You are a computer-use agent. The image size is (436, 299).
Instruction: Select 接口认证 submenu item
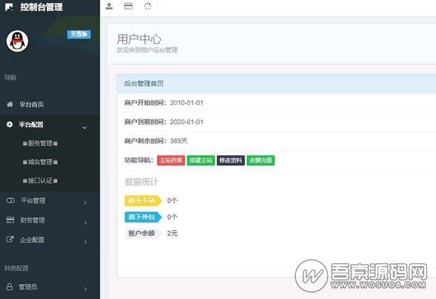[x=40, y=180]
